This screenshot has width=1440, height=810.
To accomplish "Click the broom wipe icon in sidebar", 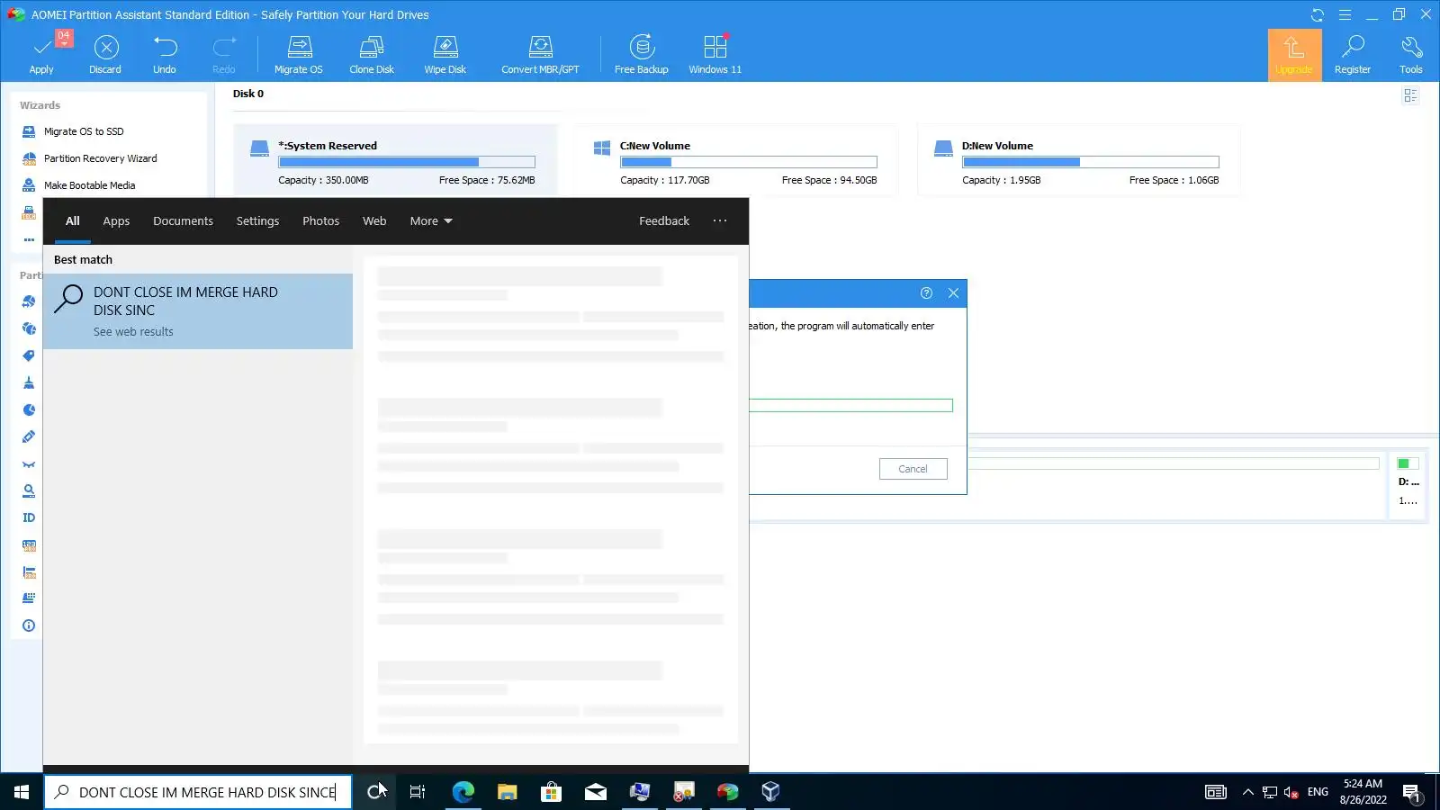I will click(29, 382).
